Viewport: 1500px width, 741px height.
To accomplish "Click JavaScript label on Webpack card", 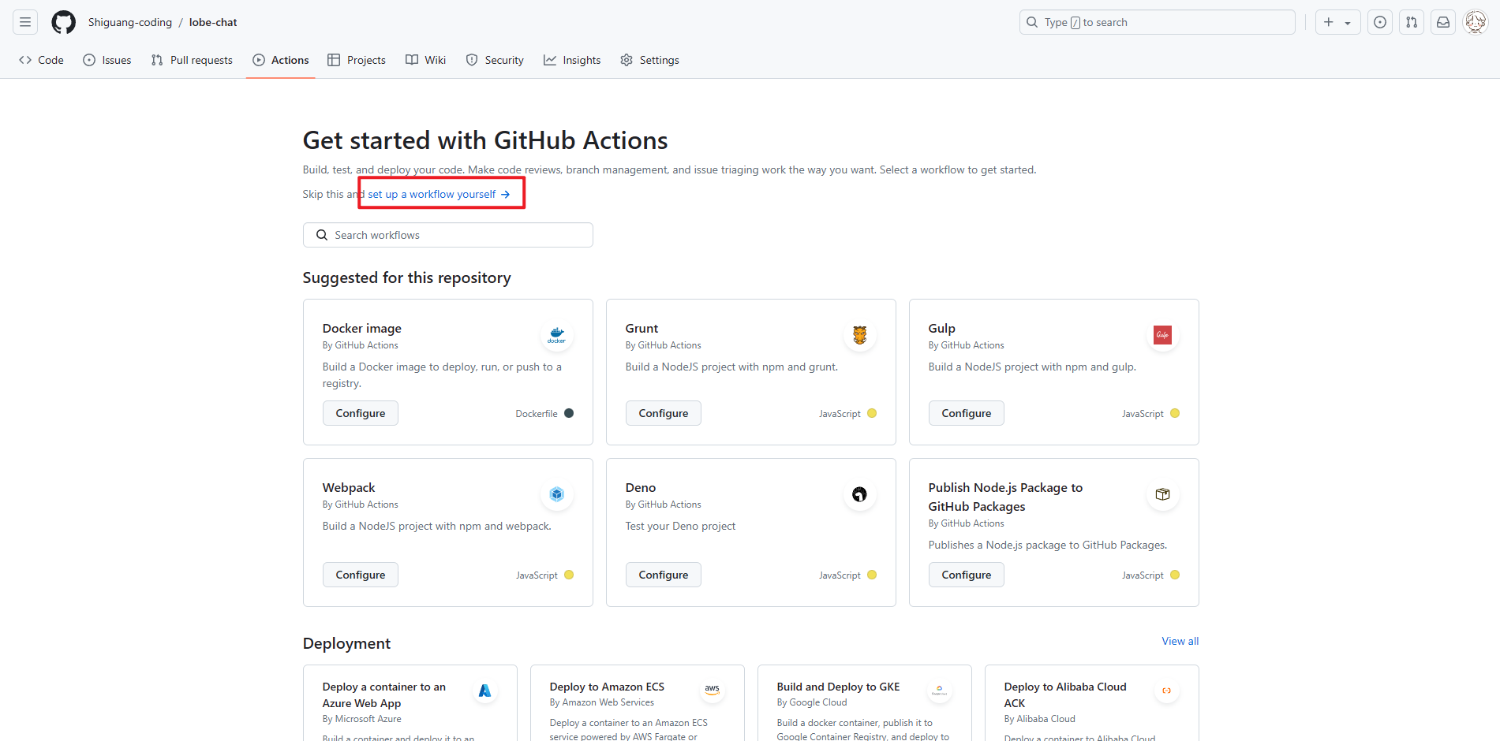I will (x=537, y=575).
